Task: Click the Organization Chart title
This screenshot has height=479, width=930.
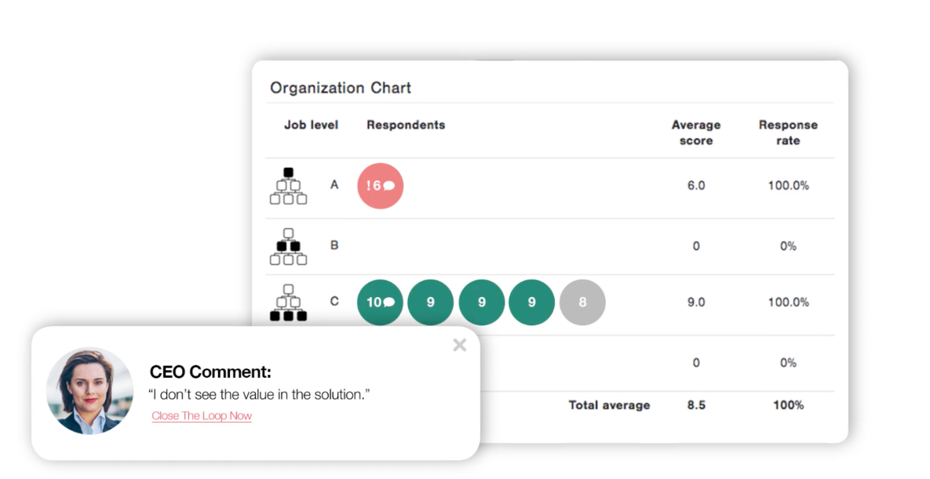Action: [x=341, y=88]
